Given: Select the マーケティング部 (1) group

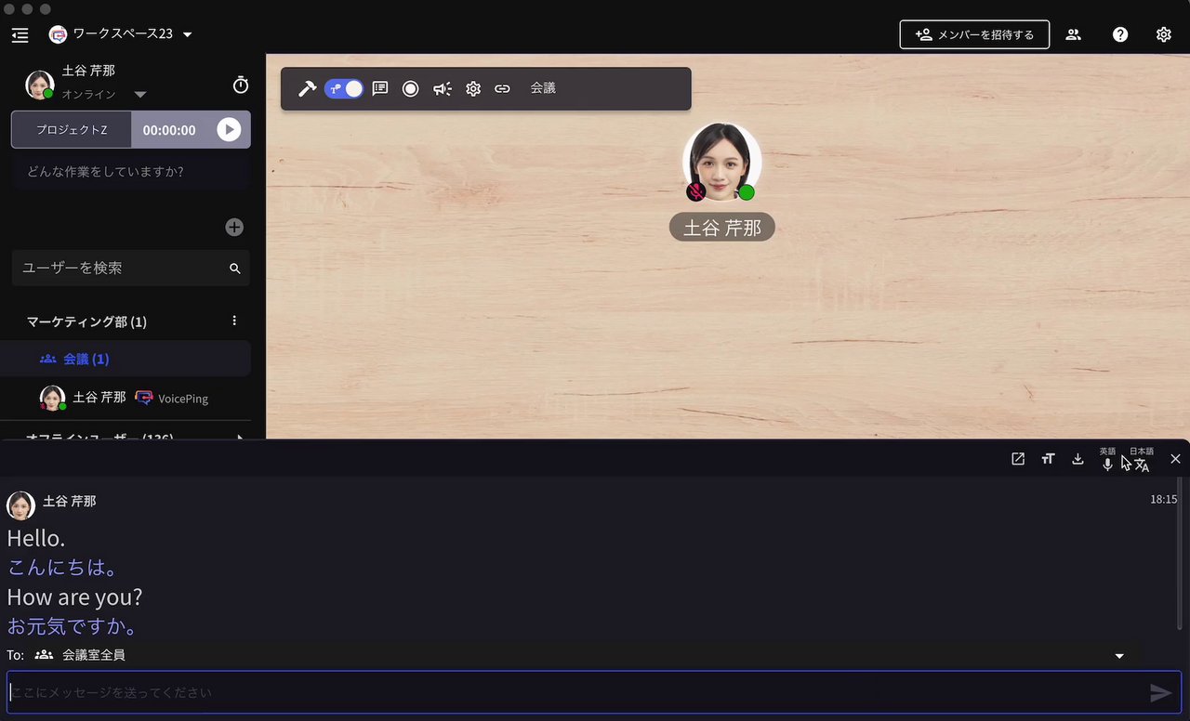Looking at the screenshot, I should coord(86,321).
